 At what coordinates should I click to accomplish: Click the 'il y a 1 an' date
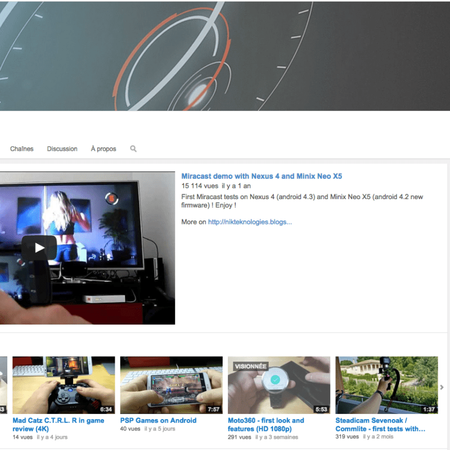tap(236, 186)
